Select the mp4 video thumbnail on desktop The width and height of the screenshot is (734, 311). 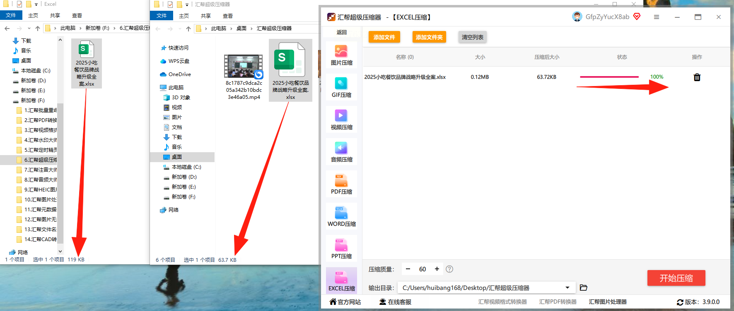click(244, 66)
